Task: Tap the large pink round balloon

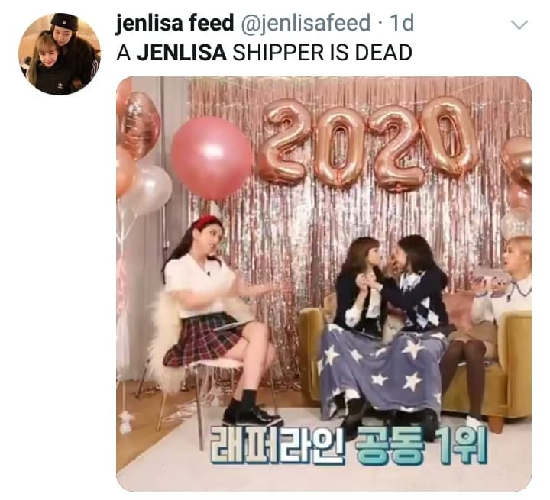Action: click(212, 158)
